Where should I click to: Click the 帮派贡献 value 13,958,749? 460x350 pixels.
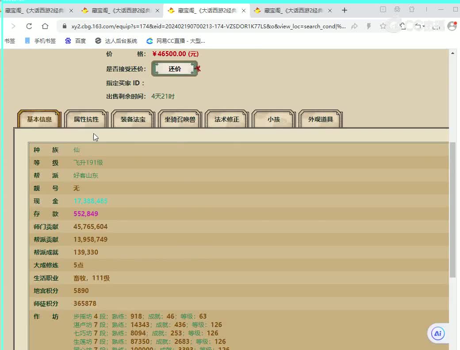click(x=90, y=240)
